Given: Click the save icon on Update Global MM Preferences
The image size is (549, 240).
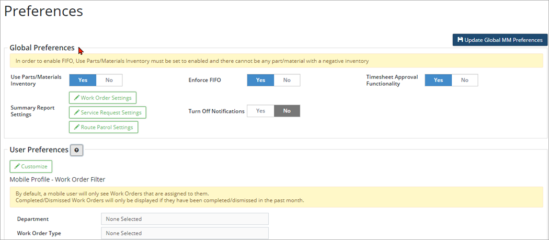Looking at the screenshot, I should pos(460,40).
